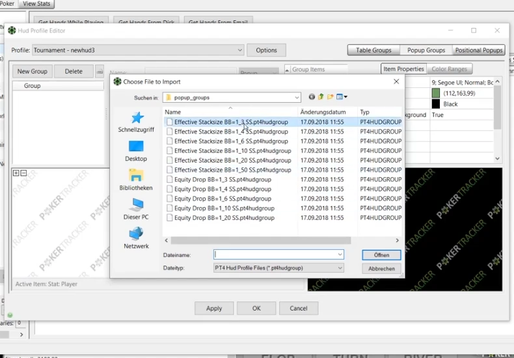Click the small menu button beside Delete
514x358 pixels.
pyautogui.click(x=100, y=71)
